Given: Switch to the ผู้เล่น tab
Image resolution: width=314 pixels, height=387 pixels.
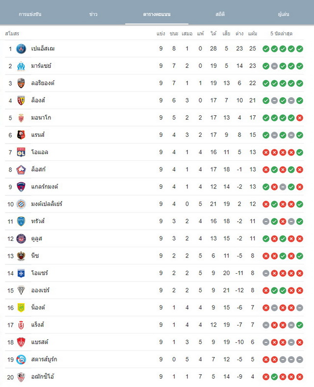Looking at the screenshot, I should click(284, 14).
